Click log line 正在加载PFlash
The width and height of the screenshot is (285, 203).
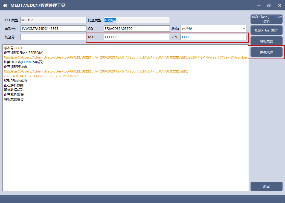[15, 67]
